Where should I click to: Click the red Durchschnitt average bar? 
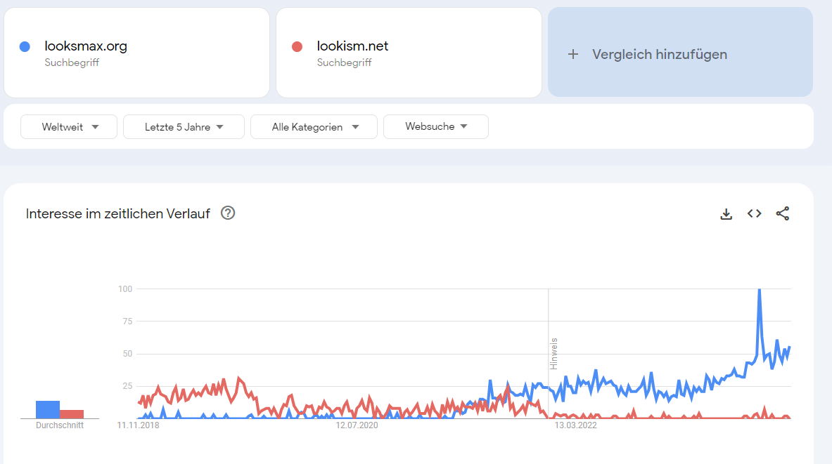point(72,414)
